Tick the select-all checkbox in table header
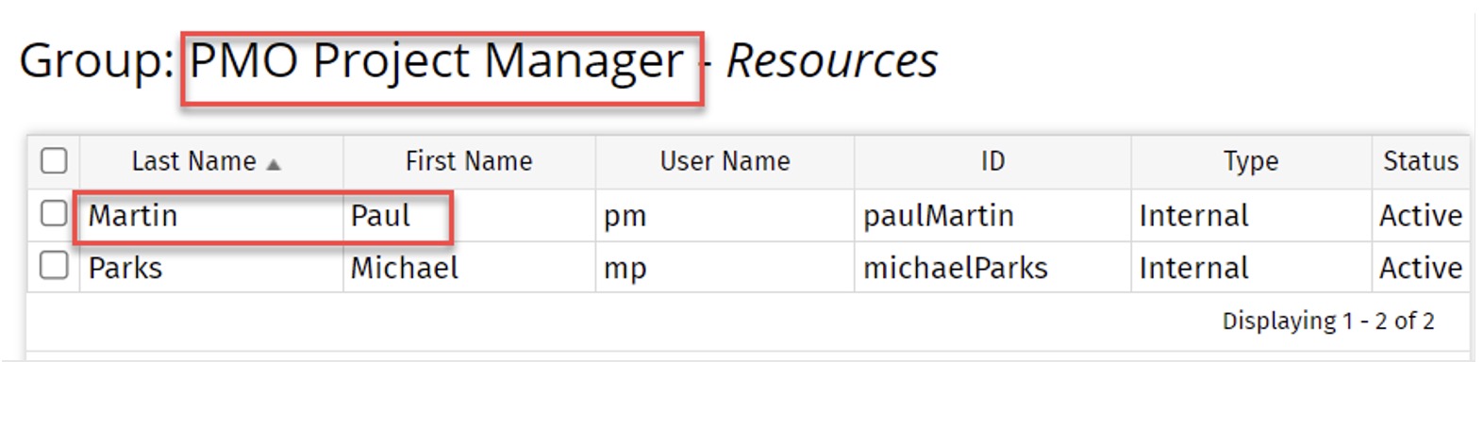Image resolution: width=1483 pixels, height=428 pixels. (x=54, y=161)
